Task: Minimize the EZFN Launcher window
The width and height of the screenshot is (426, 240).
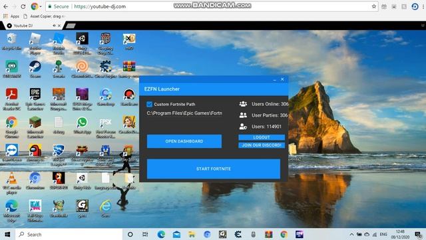Action: pyautogui.click(x=274, y=79)
